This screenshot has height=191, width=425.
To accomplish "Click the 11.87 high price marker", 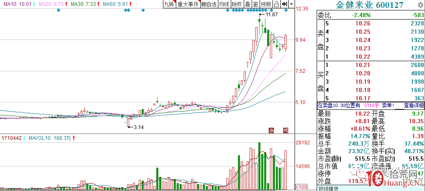I will pyautogui.click(x=272, y=15).
